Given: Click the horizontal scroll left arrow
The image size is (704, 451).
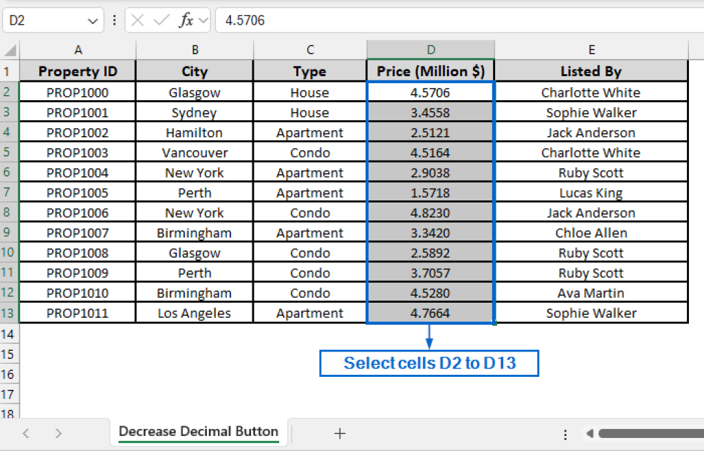Looking at the screenshot, I should click(x=589, y=434).
